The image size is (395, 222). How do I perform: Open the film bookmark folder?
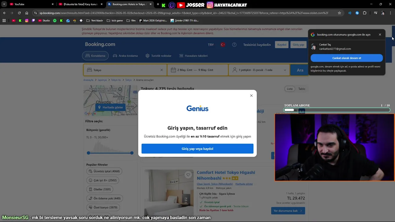131,21
